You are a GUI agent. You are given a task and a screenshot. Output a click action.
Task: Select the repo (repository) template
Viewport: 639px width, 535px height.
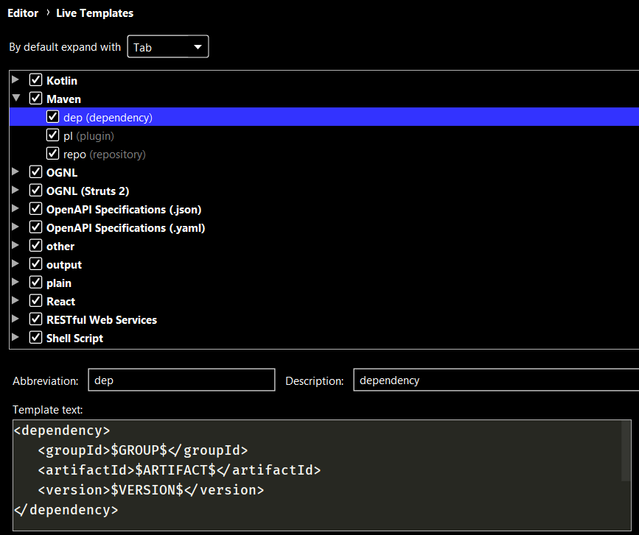coord(104,155)
